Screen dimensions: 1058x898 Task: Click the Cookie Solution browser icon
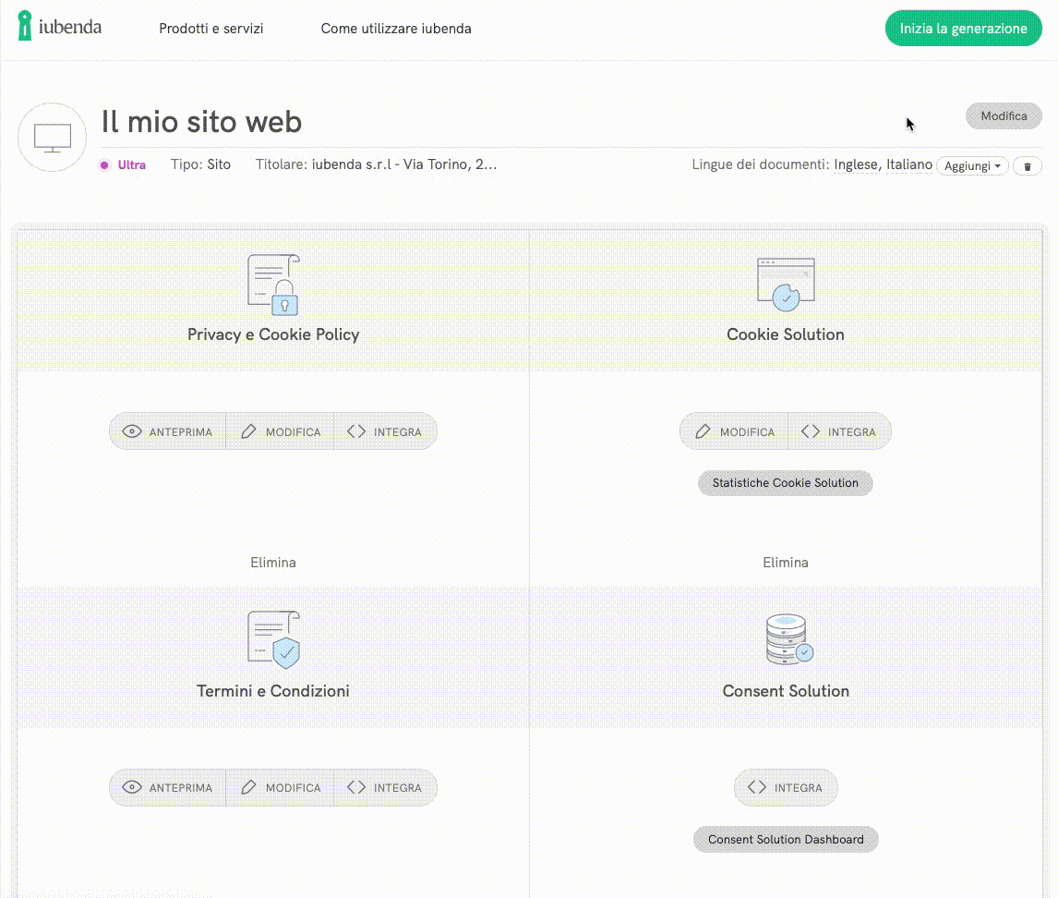pos(786,285)
